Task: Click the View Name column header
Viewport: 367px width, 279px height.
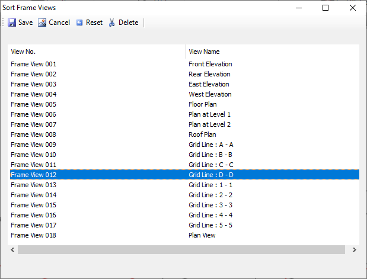Action: coord(273,52)
